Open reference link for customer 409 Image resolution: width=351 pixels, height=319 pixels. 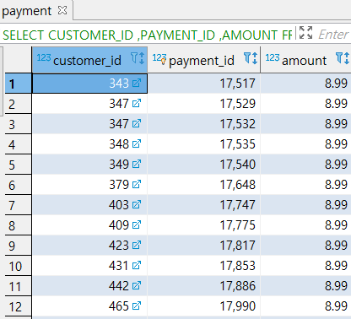137,224
